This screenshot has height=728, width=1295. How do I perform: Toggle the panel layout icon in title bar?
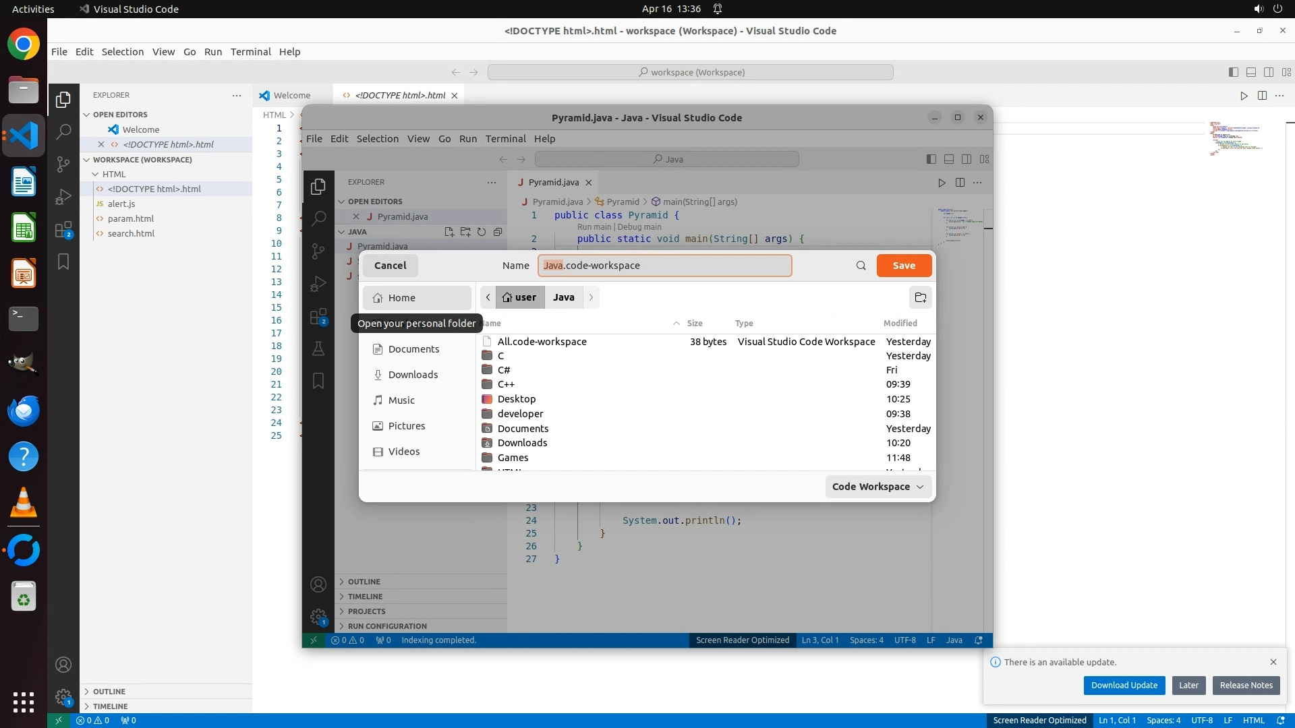pyautogui.click(x=1251, y=72)
